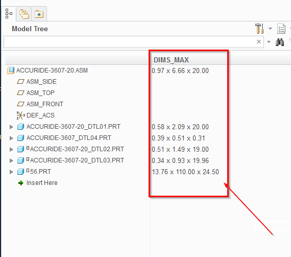The height and width of the screenshot is (257, 291).
Task: Select ACCURIDE-3607-20_DTL01.PRT part
Action: pos(74,127)
